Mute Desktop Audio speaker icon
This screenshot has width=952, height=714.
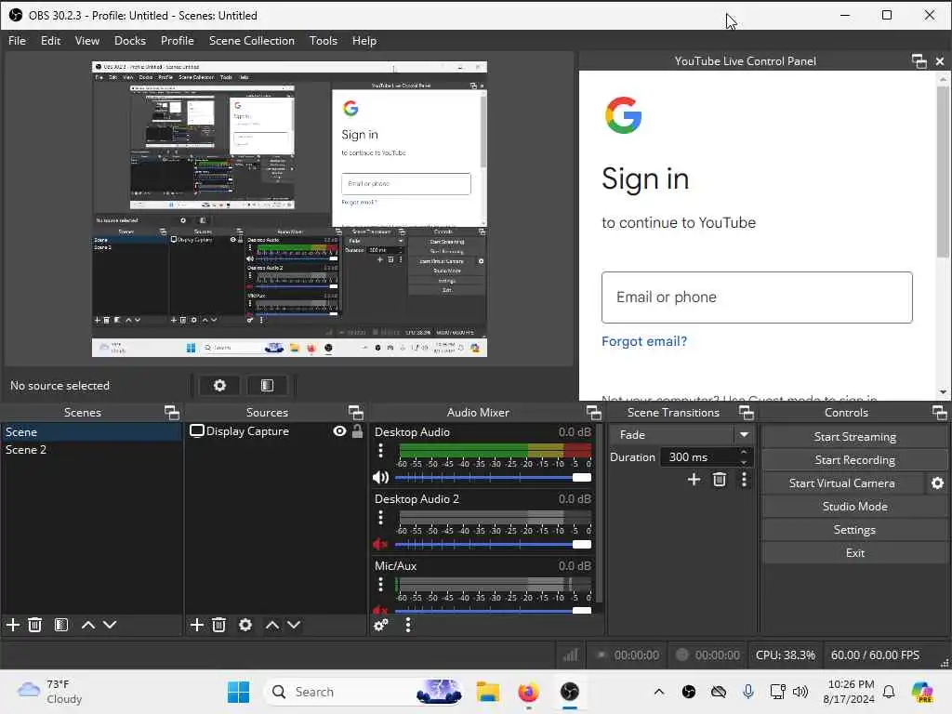click(380, 477)
